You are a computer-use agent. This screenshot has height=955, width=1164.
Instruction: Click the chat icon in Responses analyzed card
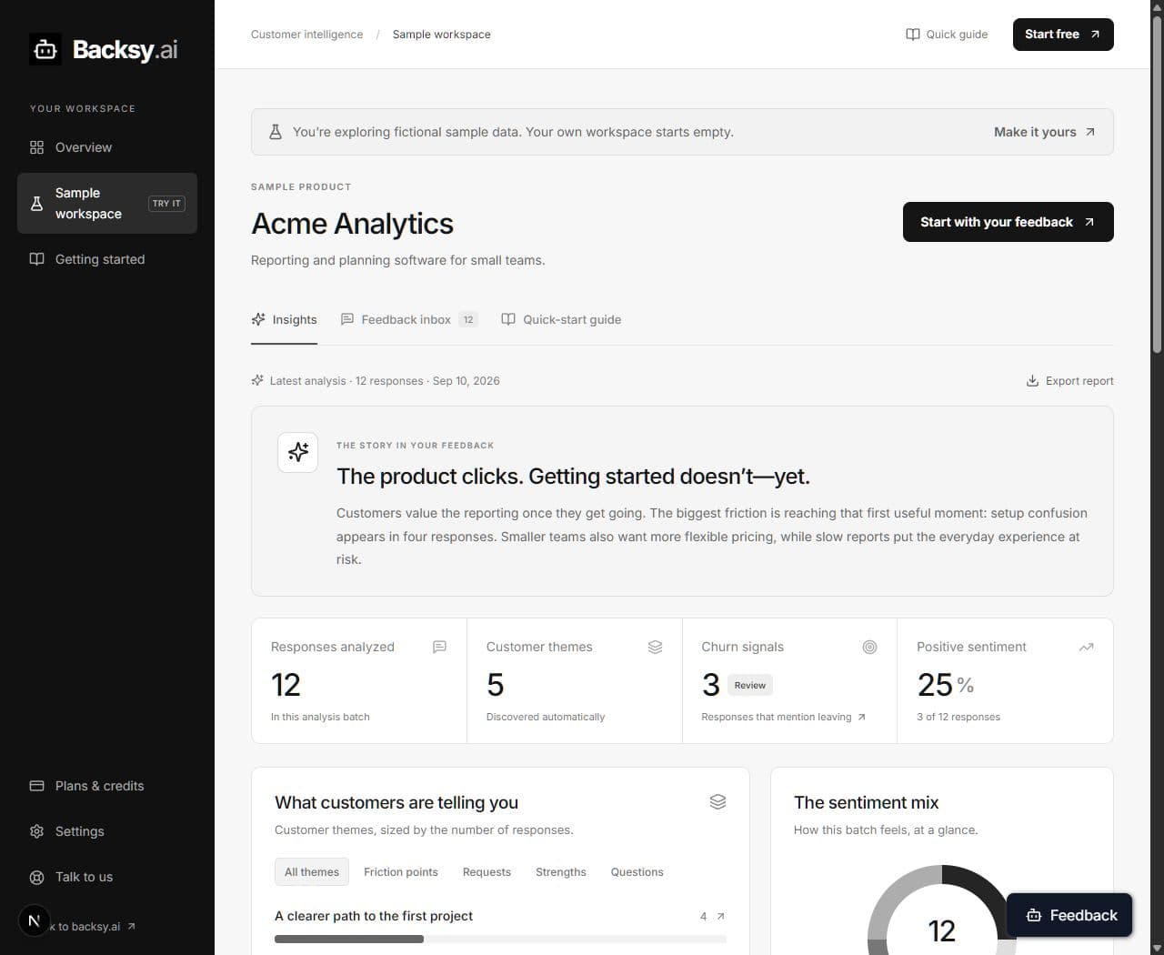[x=439, y=647]
